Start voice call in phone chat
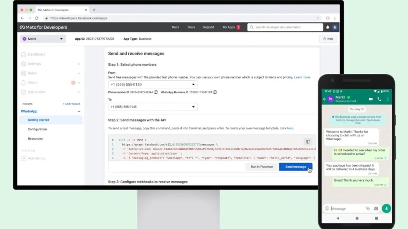The width and height of the screenshot is (408, 229). click(379, 99)
